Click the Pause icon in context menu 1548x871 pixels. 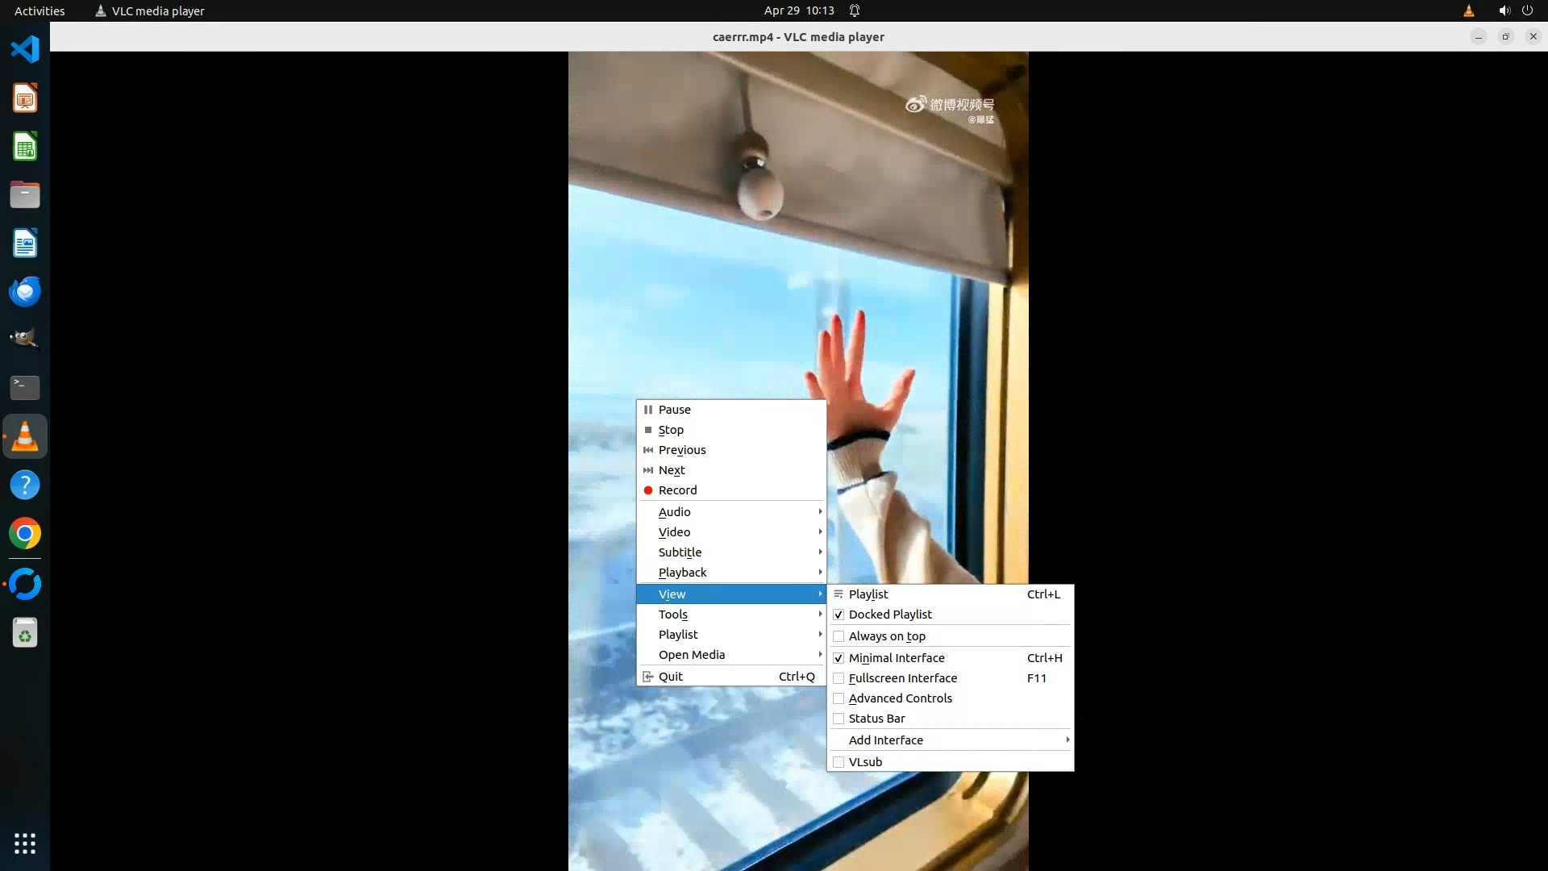[x=648, y=410]
